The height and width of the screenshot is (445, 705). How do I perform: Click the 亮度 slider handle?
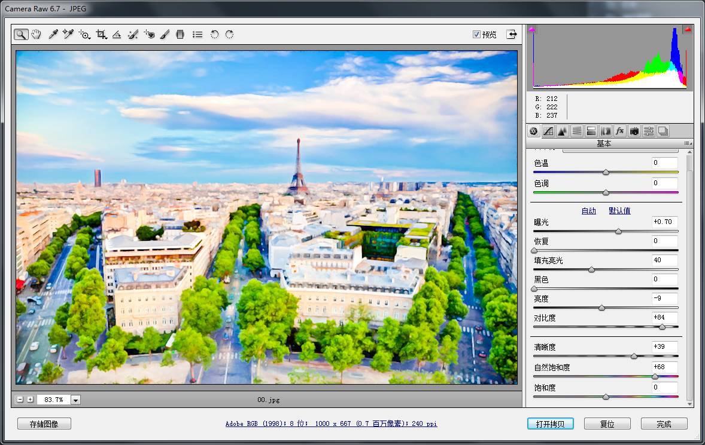coord(601,308)
